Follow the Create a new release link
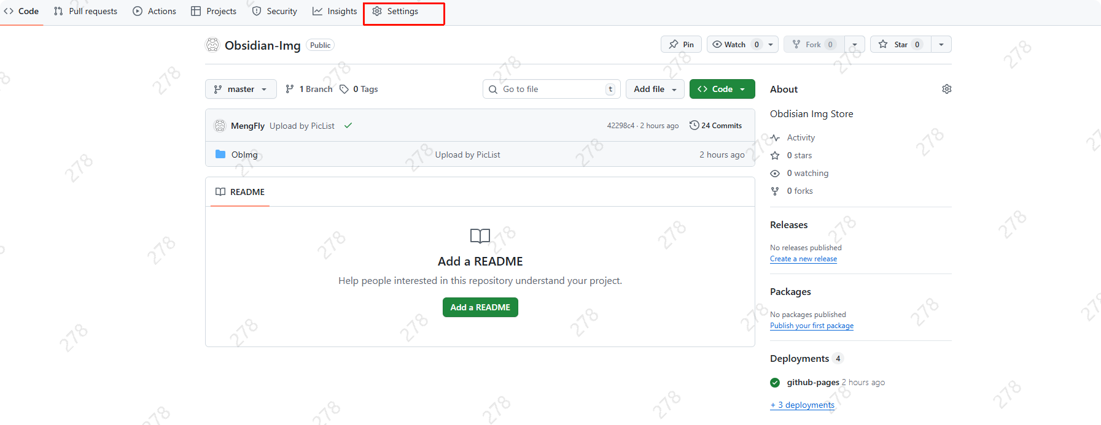 coord(803,259)
